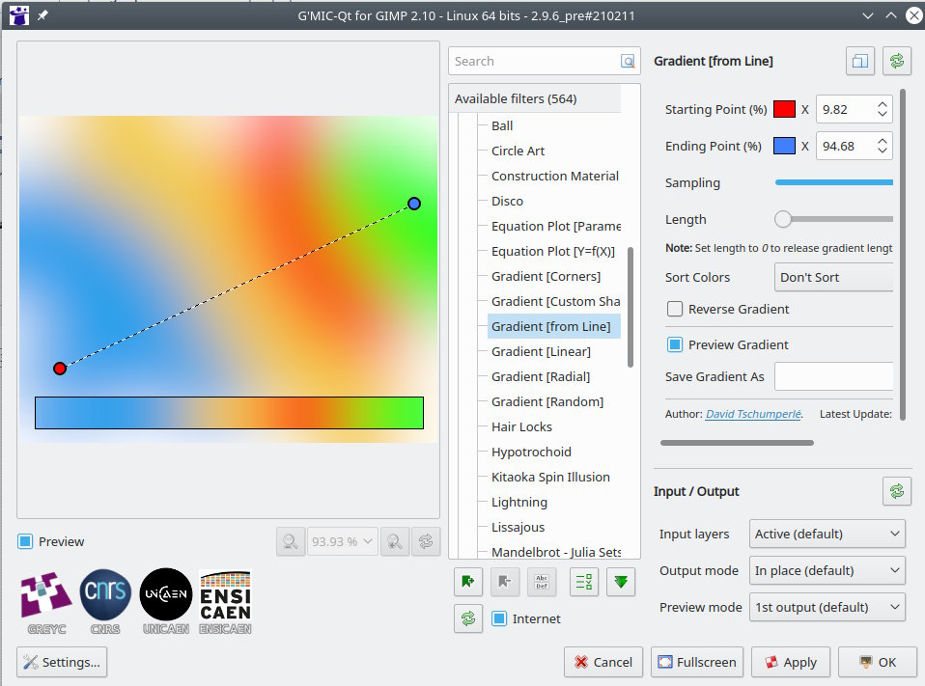Click the Length slider handle
The width and height of the screenshot is (925, 686).
click(783, 219)
